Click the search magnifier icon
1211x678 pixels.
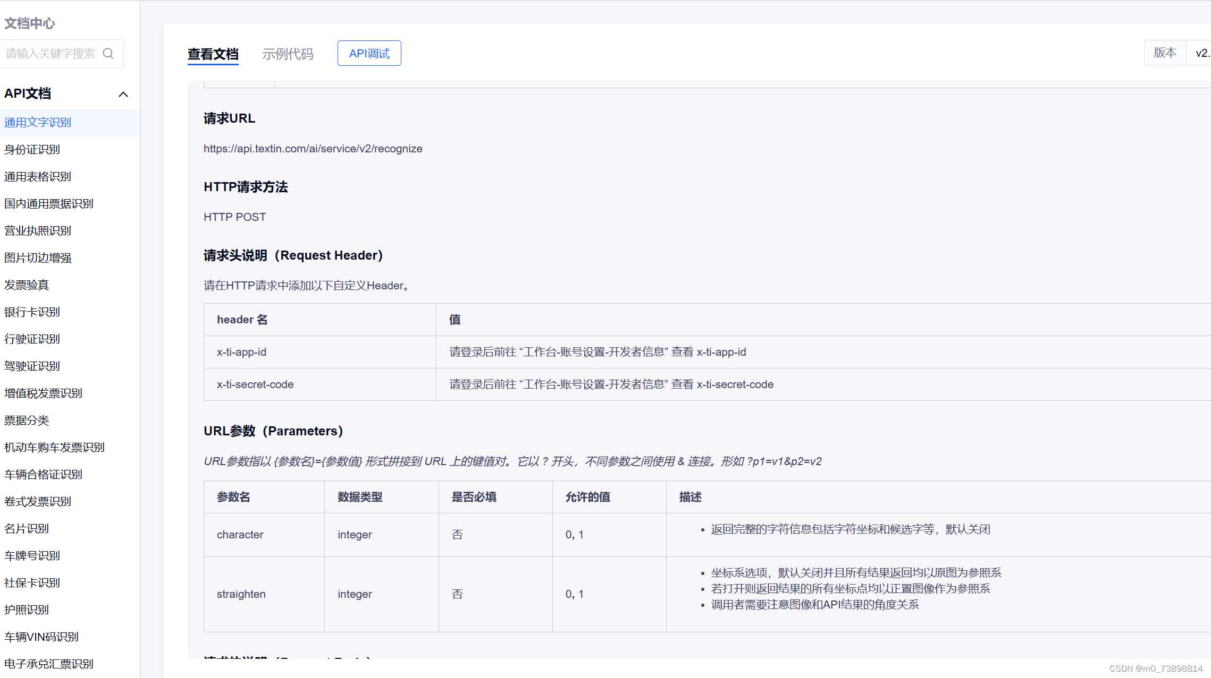pyautogui.click(x=108, y=54)
